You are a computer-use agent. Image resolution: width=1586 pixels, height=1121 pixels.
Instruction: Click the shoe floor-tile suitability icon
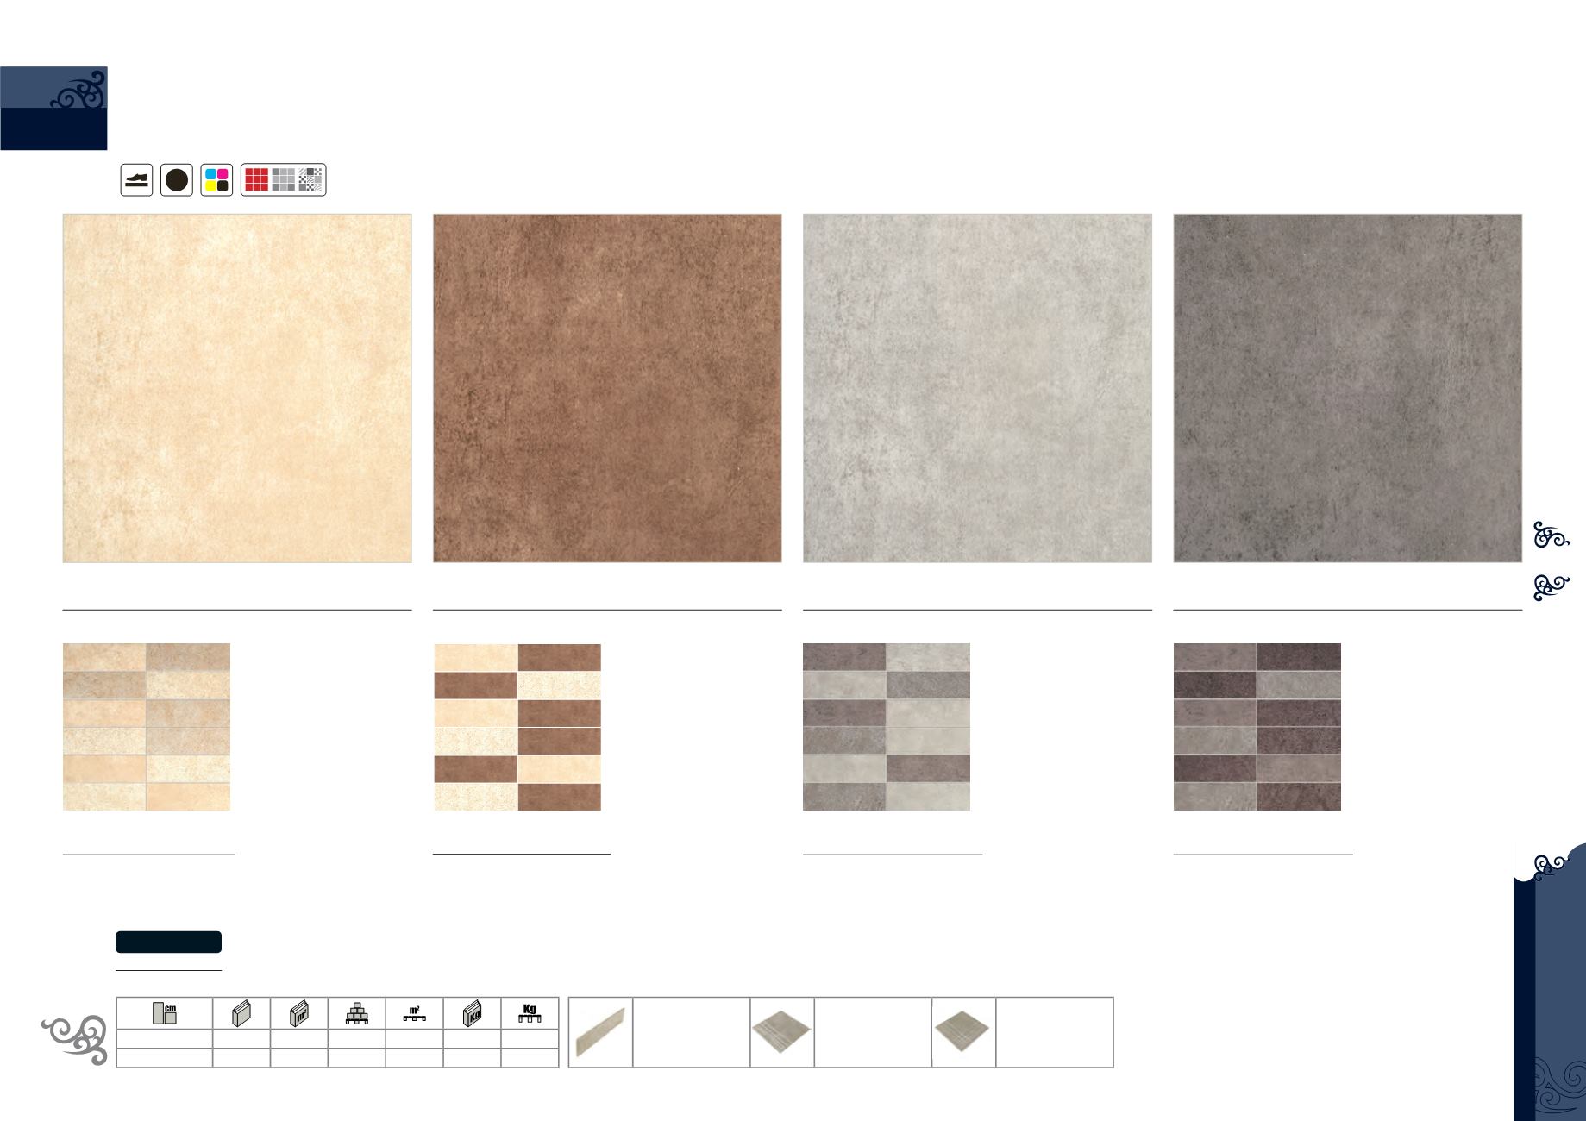click(x=136, y=180)
